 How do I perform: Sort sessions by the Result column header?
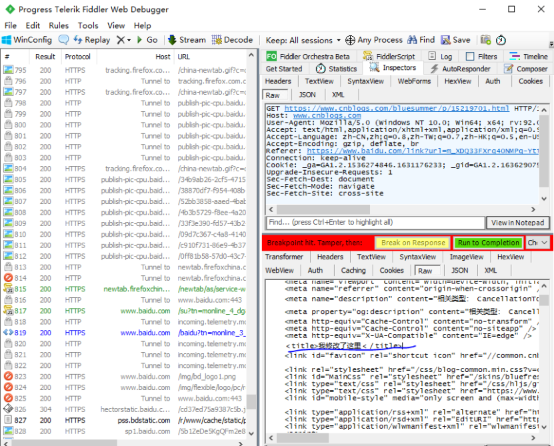tap(45, 57)
